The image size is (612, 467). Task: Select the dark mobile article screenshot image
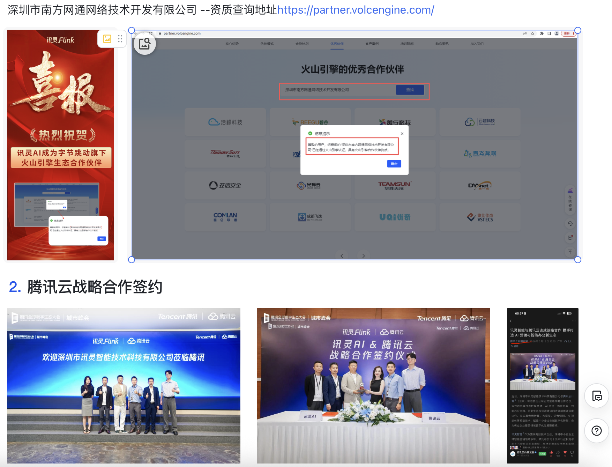click(x=543, y=386)
